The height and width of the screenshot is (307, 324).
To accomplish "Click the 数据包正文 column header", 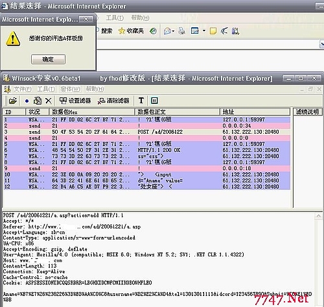I will (178, 112).
